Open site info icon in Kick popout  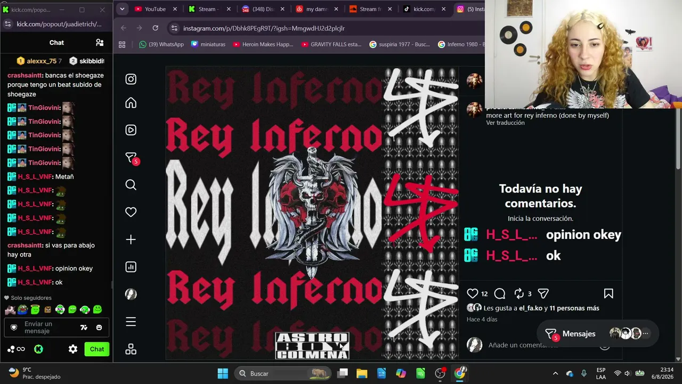(x=7, y=24)
